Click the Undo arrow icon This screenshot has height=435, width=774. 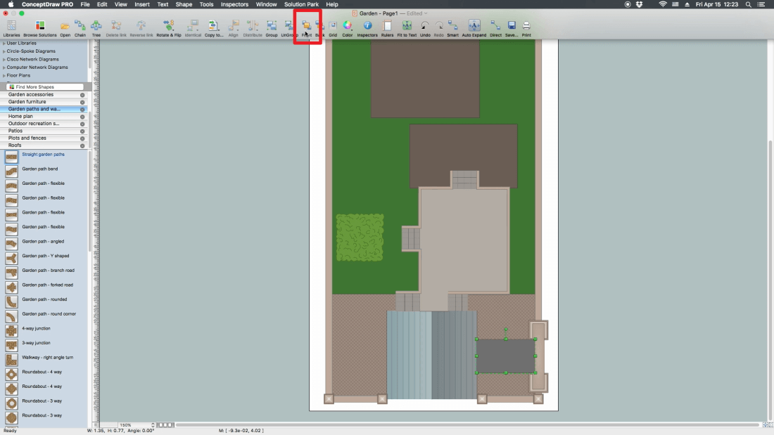coord(425,26)
